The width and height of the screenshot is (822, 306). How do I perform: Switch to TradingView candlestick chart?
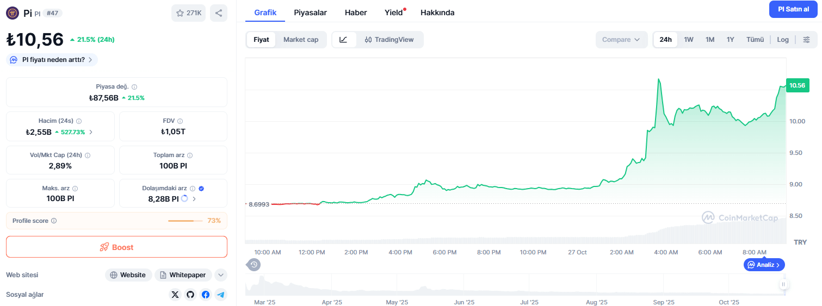coord(390,40)
